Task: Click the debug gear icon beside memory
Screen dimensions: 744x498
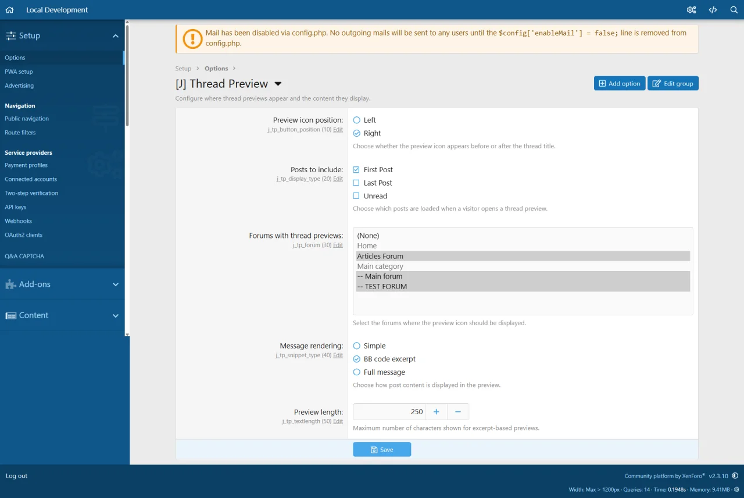Action: pyautogui.click(x=736, y=489)
